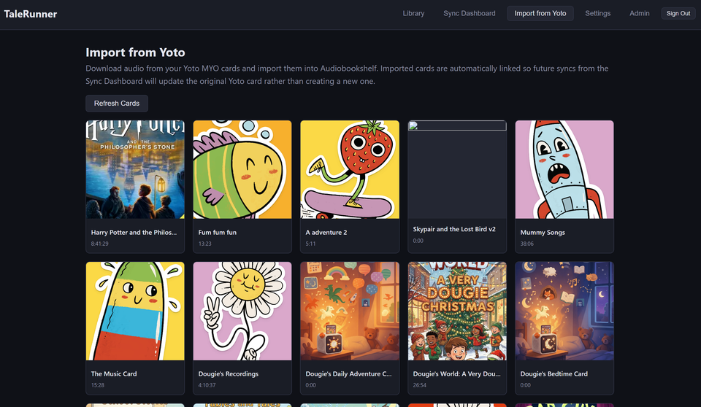This screenshot has height=407, width=701.
Task: Click 'The Music Card' title text
Action: click(114, 374)
